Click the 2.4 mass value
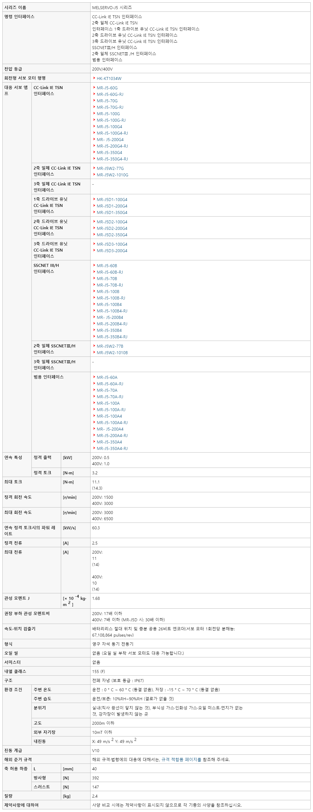The height and width of the screenshot is (812, 313). (x=95, y=796)
